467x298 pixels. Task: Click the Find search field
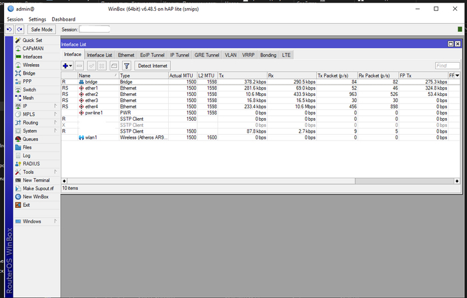pos(446,66)
